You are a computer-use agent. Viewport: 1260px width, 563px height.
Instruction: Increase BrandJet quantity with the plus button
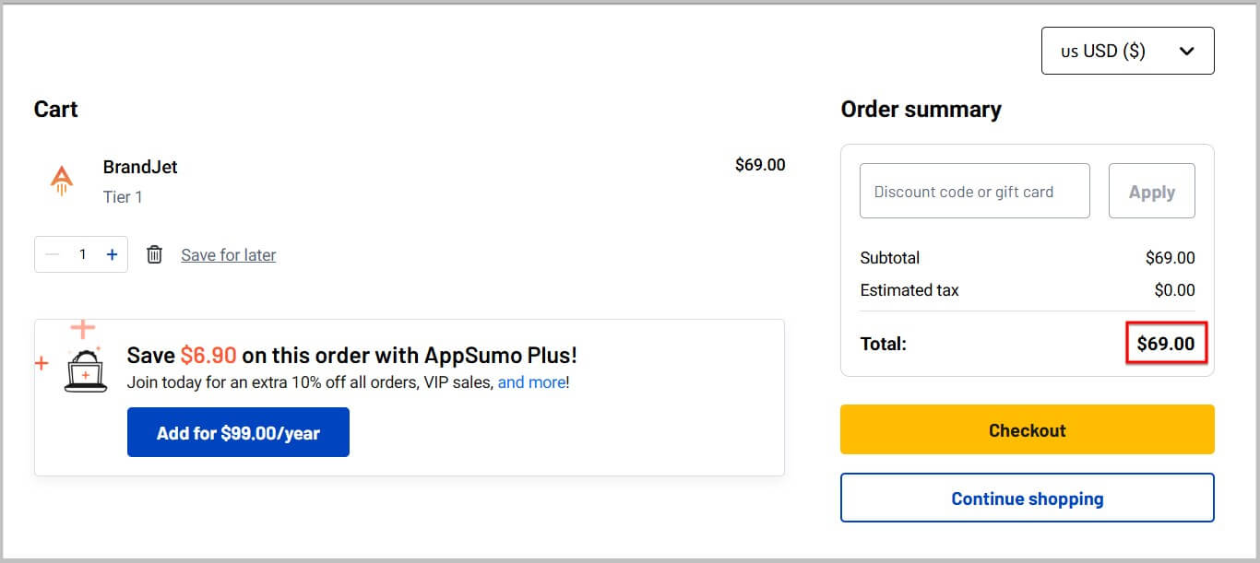pyautogui.click(x=111, y=253)
